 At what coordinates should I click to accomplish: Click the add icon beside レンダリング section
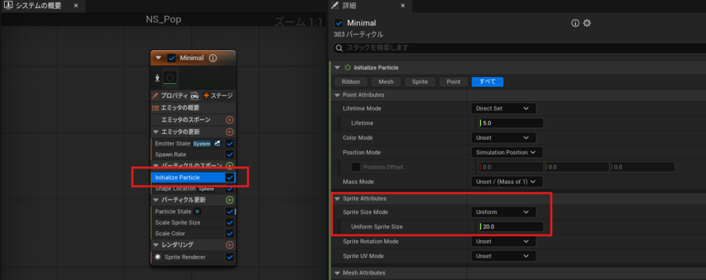click(x=230, y=245)
